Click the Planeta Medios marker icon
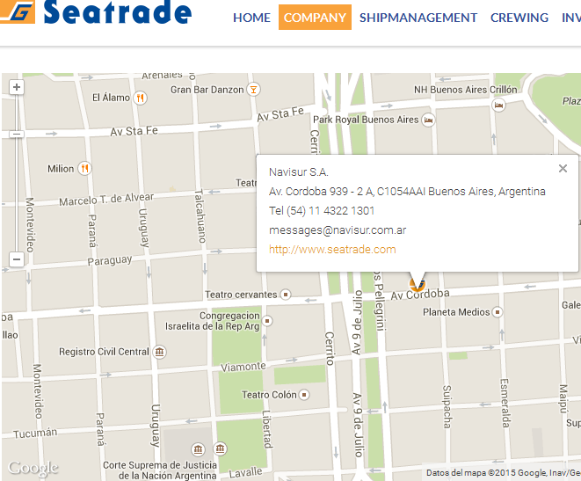Viewport: 581px width, 481px height. [497, 312]
